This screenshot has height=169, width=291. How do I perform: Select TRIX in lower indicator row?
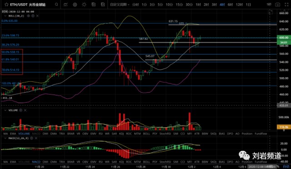(x=62, y=162)
